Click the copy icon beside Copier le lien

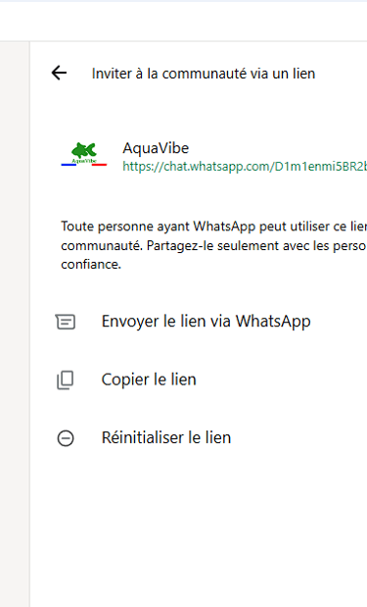66,379
